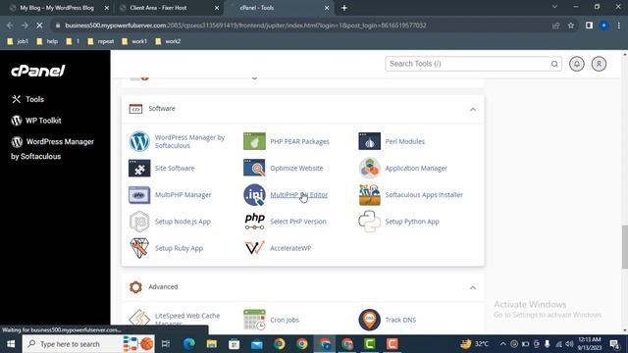Click the PHP PEAR Packages icon
Image resolution: width=628 pixels, height=353 pixels.
tap(254, 141)
